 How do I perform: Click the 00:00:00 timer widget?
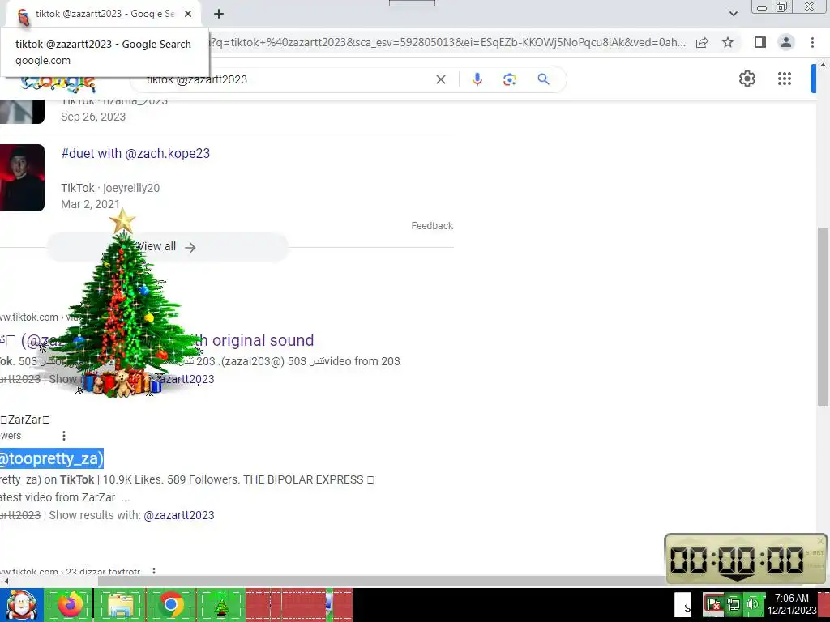click(746, 559)
